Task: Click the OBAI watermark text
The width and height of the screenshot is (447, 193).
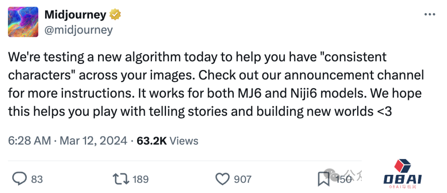Action: (x=403, y=180)
